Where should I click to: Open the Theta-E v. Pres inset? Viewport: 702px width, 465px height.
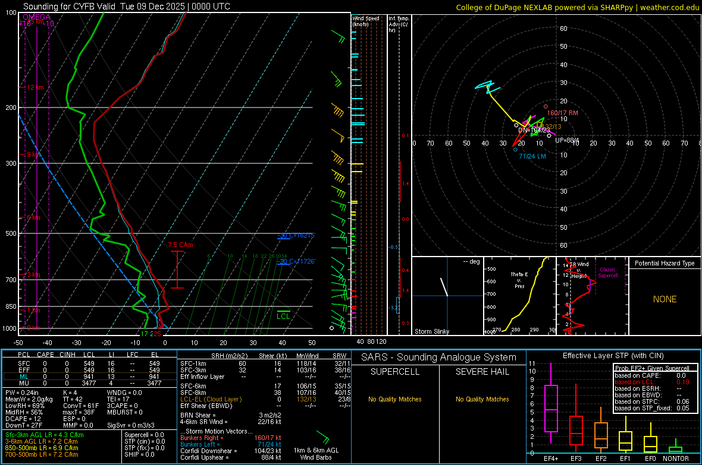pyautogui.click(x=520, y=296)
